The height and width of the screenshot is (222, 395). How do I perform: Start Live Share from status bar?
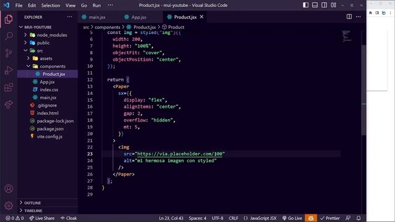coord(42,218)
